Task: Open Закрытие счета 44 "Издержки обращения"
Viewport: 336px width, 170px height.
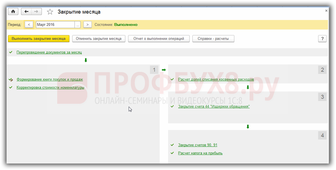Action: coord(214,106)
